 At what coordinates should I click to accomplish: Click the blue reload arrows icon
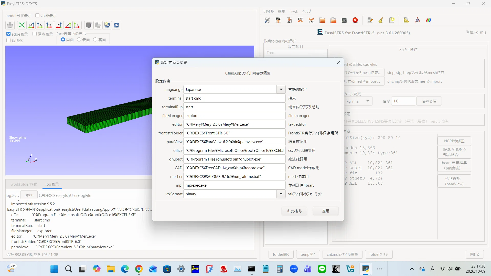pos(116,25)
